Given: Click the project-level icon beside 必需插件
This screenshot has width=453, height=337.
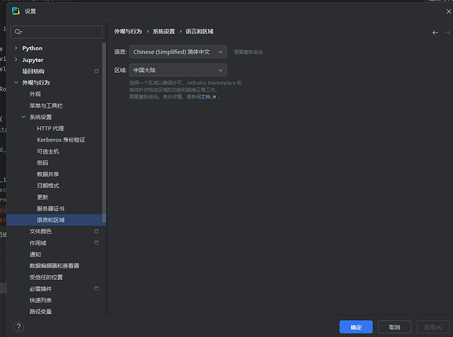Looking at the screenshot, I should pyautogui.click(x=96, y=288).
